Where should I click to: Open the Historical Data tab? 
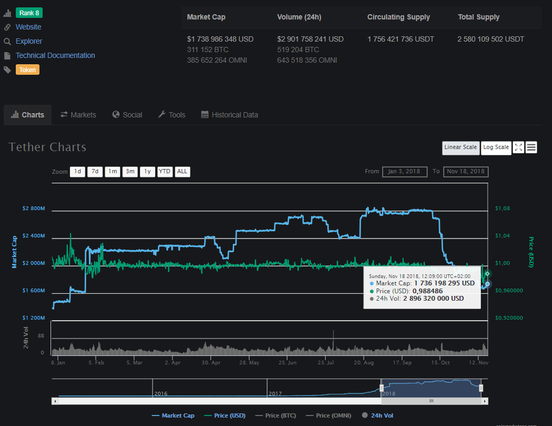[229, 115]
